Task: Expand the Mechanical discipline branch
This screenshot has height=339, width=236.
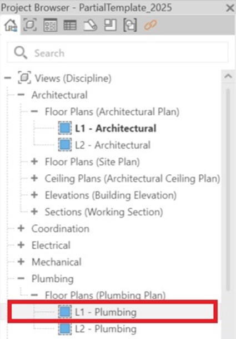Action: (21, 262)
